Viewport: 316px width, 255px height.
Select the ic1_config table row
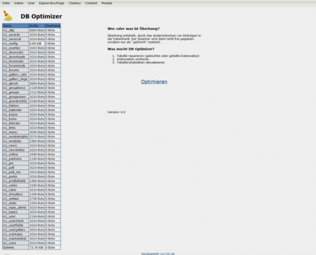click(x=31, y=43)
